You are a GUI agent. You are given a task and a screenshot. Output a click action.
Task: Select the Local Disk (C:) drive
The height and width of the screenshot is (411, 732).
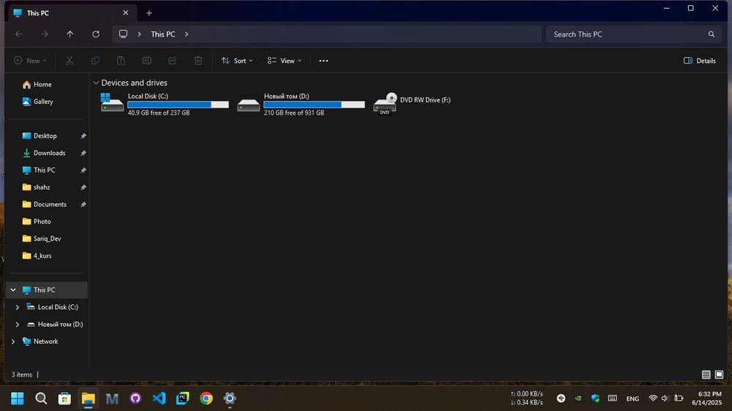(x=165, y=104)
